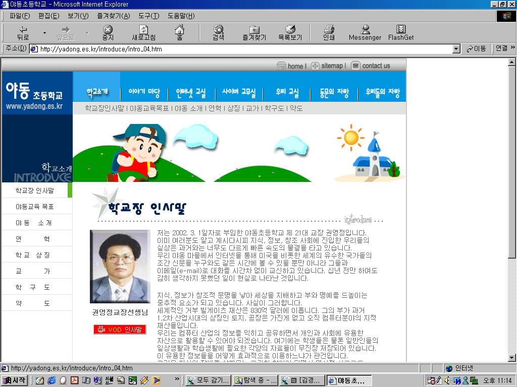Switch to 탐색 중 taskbar window

[255, 380]
